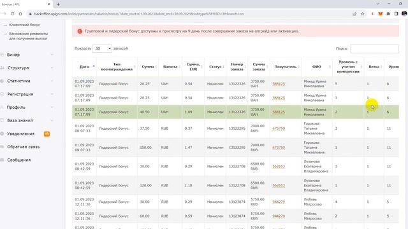Click date 01.09.2023 12:11:36 in 60.00 row
Screen dimensions: 408x229
click(x=84, y=216)
